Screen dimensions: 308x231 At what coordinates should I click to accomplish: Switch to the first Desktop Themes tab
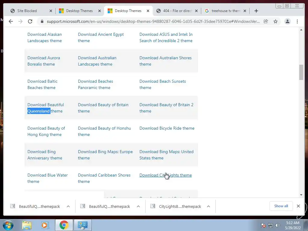point(79,11)
